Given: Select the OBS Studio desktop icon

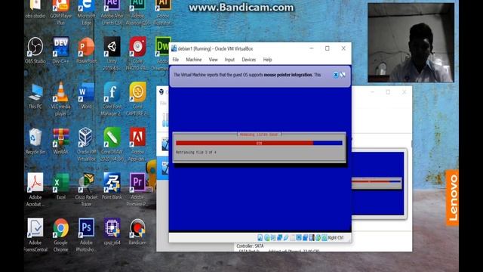Looking at the screenshot, I should pyautogui.click(x=35, y=51).
